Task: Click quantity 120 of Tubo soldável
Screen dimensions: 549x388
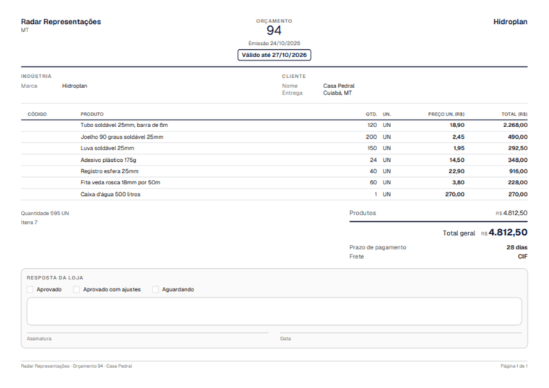Action: [372, 125]
